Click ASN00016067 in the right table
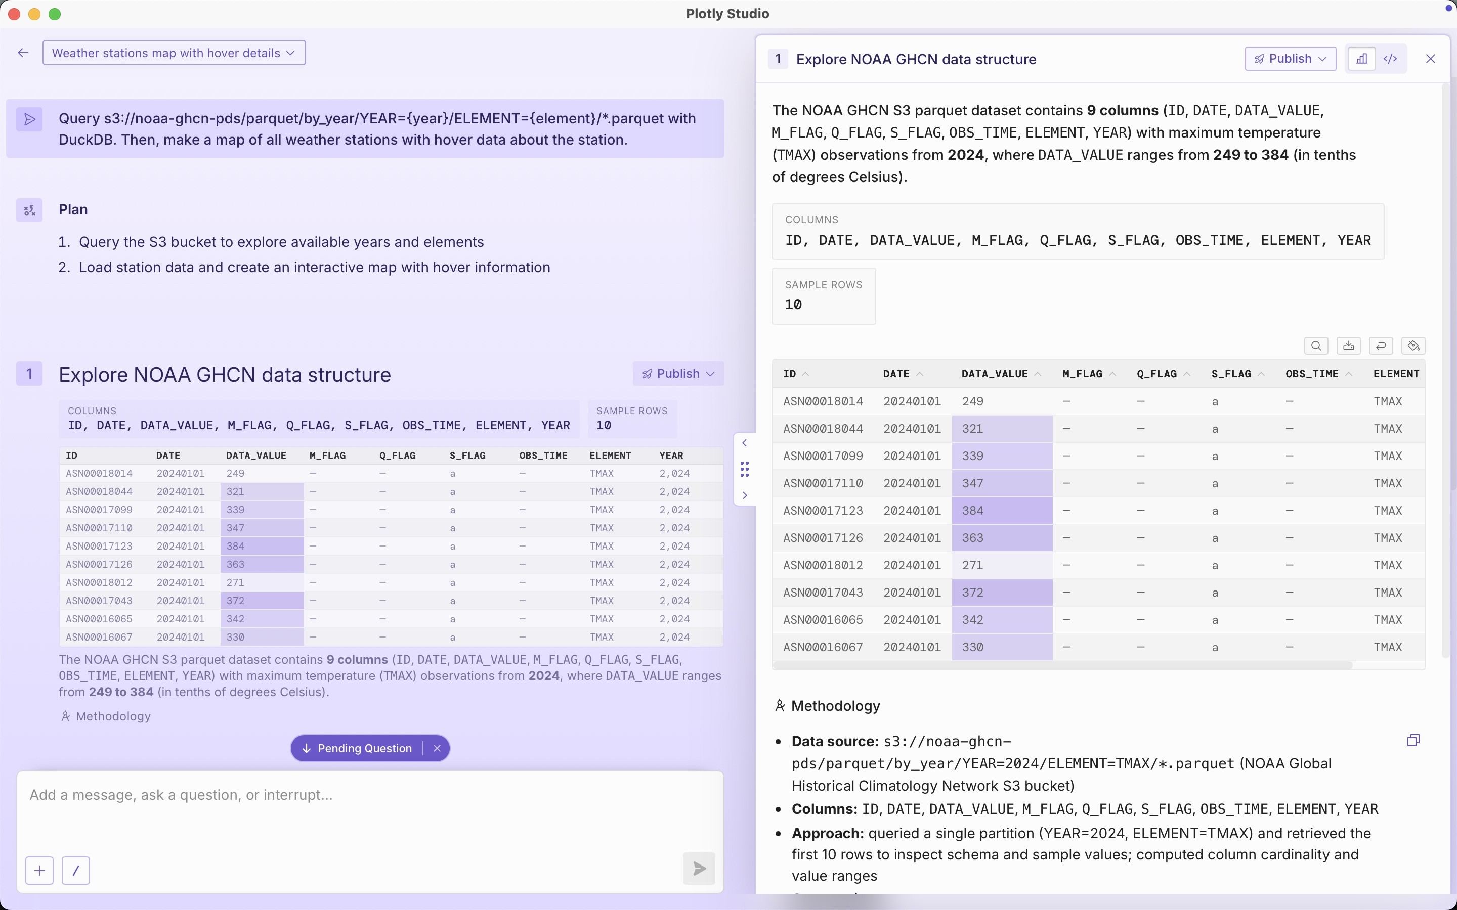This screenshot has width=1457, height=910. (823, 647)
